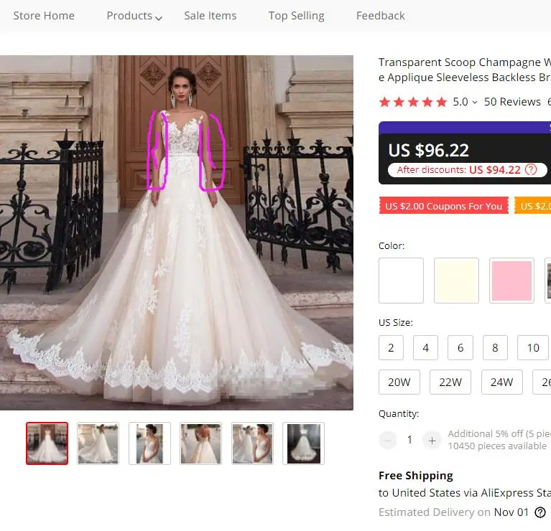Select US size 8
The width and height of the screenshot is (551, 531).
point(495,347)
